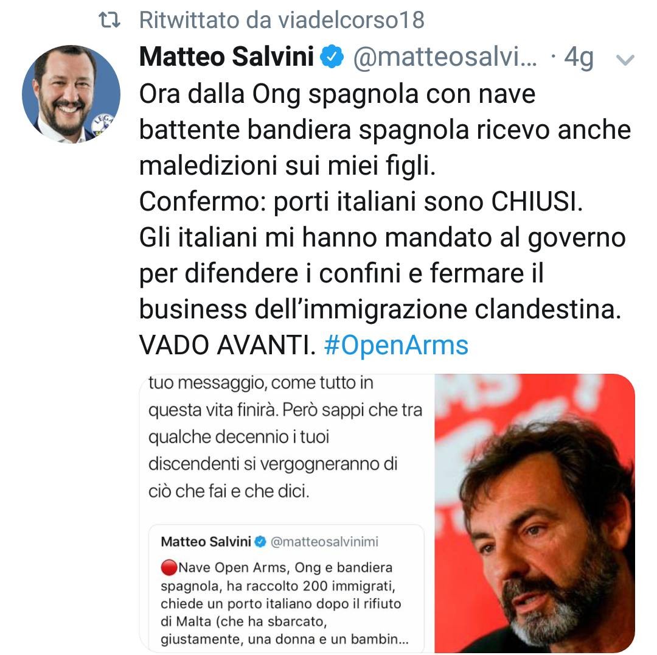Click the "4g" tweet timestamp
Image resolution: width=657 pixels, height=655 pixels.
point(578,58)
